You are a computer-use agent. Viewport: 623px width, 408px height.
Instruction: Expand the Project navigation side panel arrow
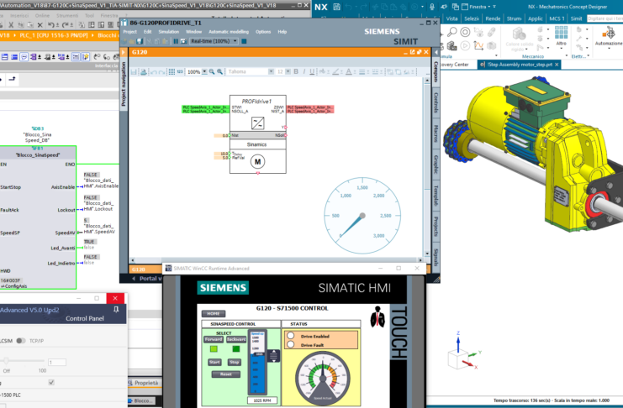tap(123, 52)
